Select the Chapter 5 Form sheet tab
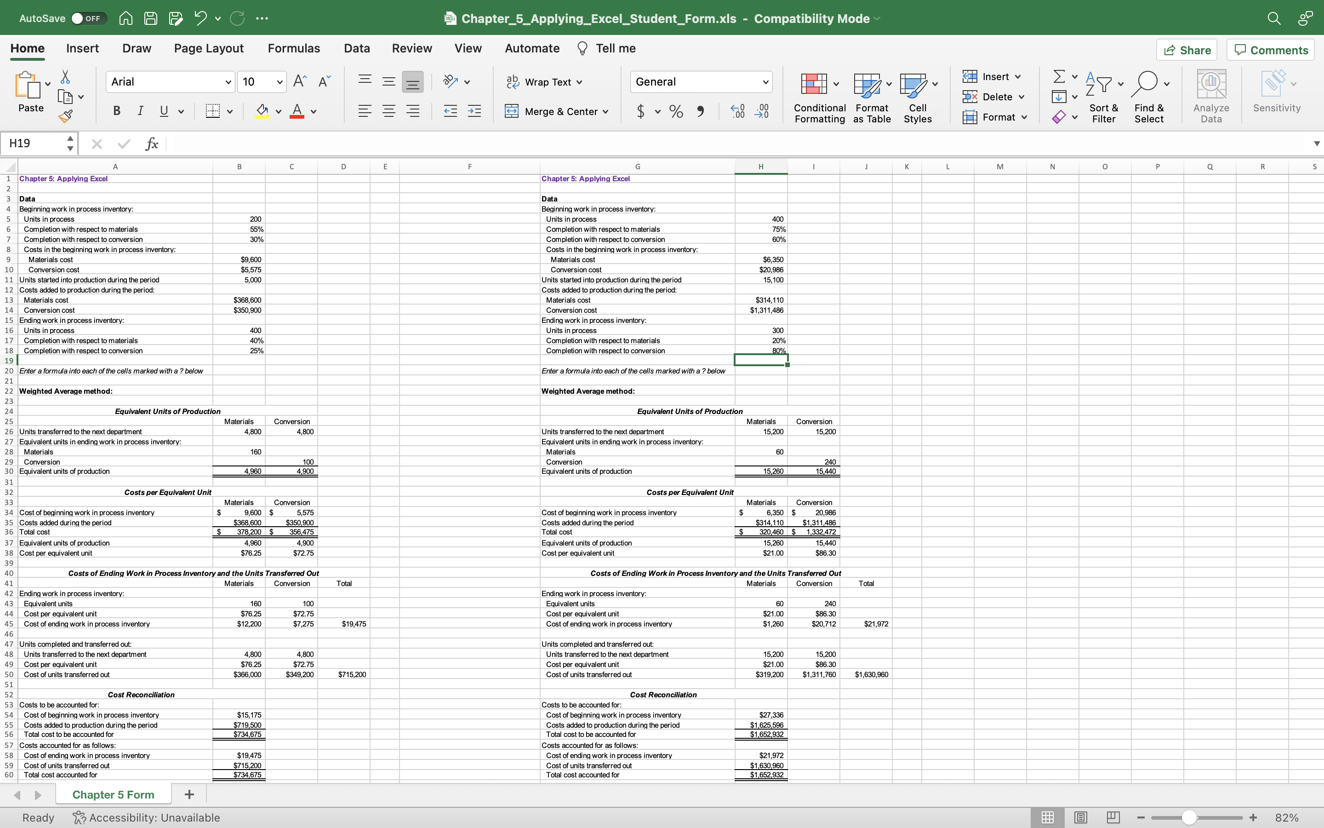Image resolution: width=1324 pixels, height=828 pixels. point(113,794)
